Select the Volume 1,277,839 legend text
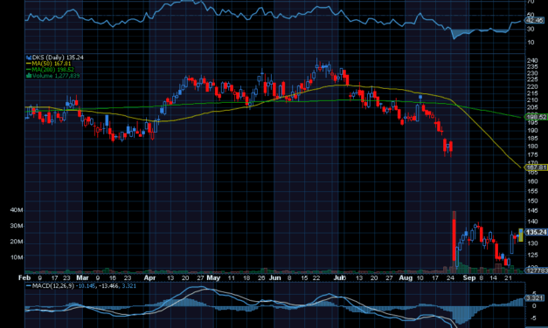The width and height of the screenshot is (548, 328). [56, 75]
